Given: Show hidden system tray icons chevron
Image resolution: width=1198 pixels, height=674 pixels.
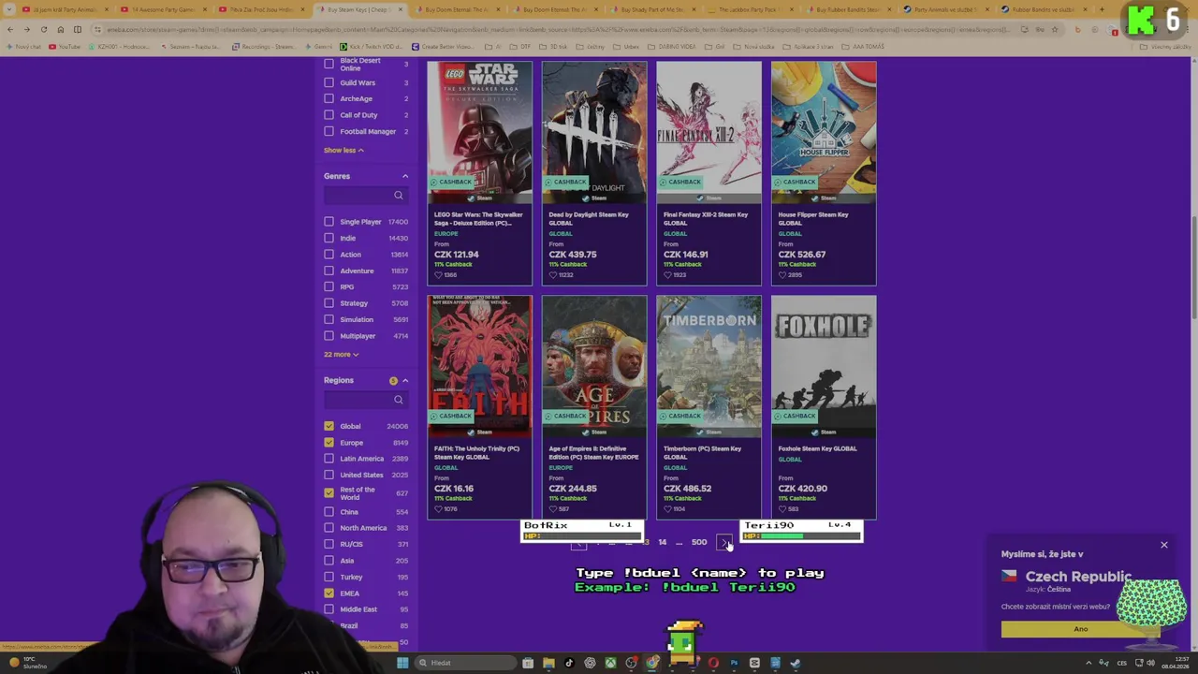Looking at the screenshot, I should click(1088, 663).
